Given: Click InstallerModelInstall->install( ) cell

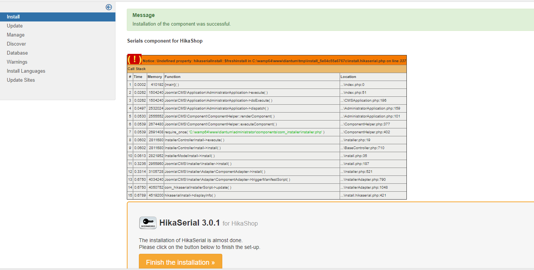Looking at the screenshot, I should point(252,156).
